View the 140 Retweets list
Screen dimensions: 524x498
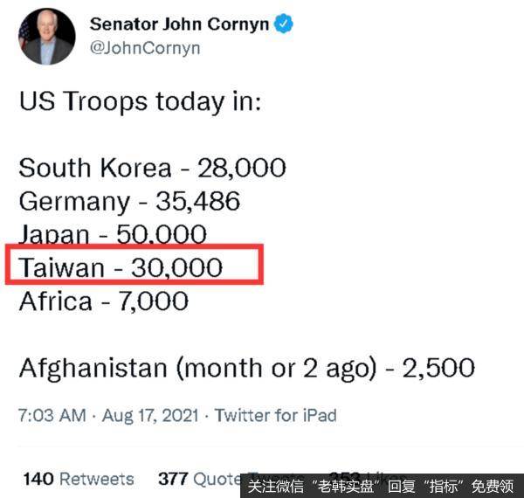coord(79,479)
